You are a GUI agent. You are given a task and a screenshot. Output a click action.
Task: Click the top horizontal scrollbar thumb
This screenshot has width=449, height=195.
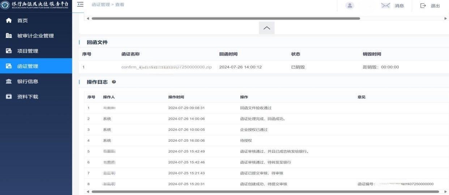click(226, 18)
